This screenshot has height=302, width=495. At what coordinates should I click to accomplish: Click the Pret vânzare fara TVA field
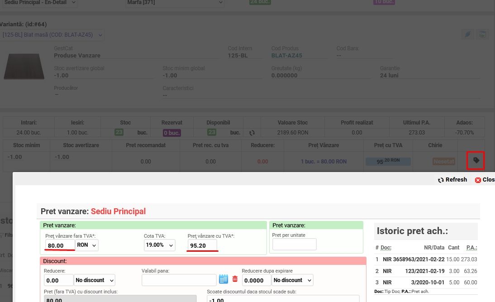(60, 245)
